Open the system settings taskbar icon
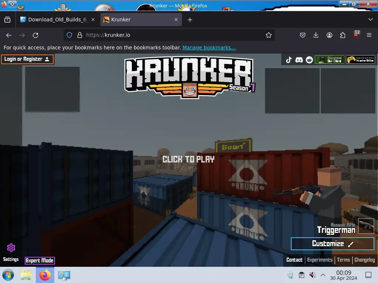Image resolution: width=378 pixels, height=283 pixels. coord(64,275)
